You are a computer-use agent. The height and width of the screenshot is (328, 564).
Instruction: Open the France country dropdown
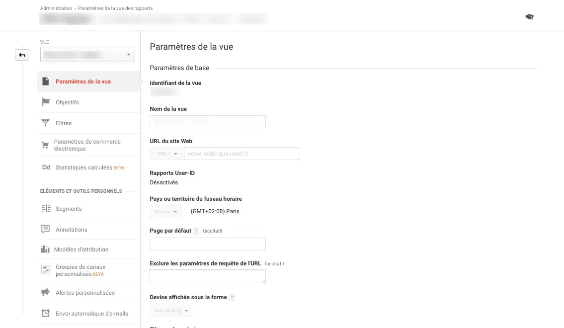pyautogui.click(x=166, y=212)
